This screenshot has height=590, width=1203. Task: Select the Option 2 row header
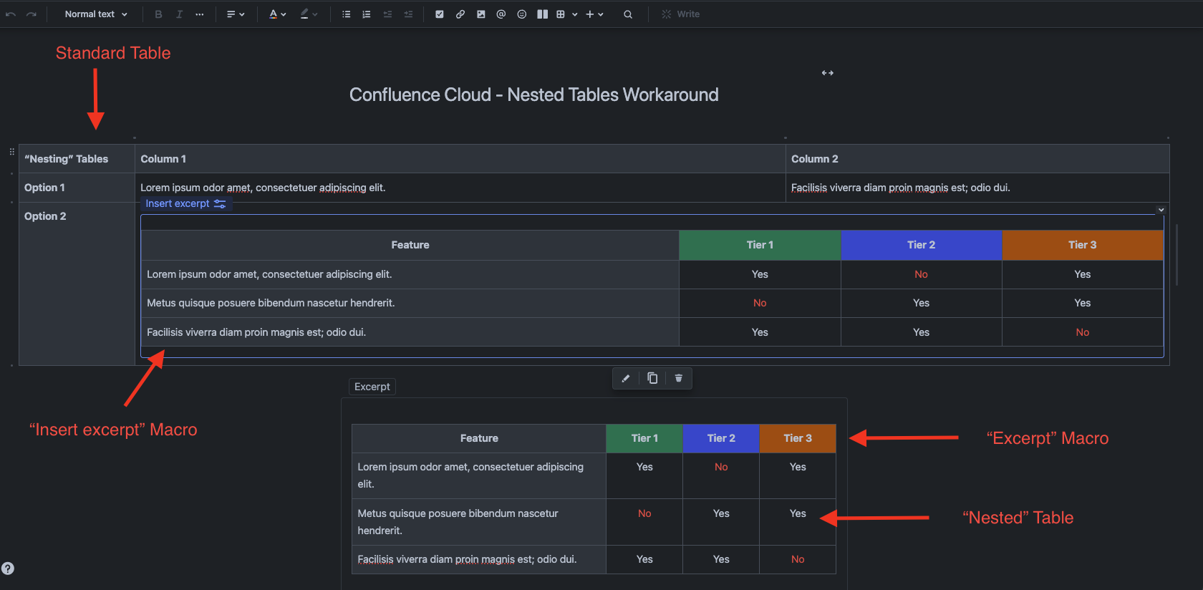click(77, 284)
